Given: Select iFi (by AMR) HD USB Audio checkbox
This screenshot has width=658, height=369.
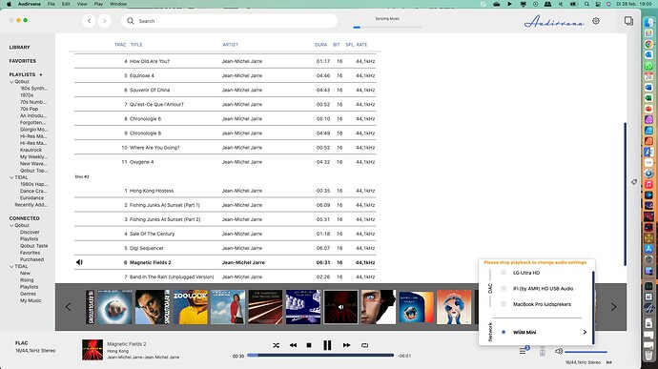Looking at the screenshot, I should pyautogui.click(x=504, y=288).
